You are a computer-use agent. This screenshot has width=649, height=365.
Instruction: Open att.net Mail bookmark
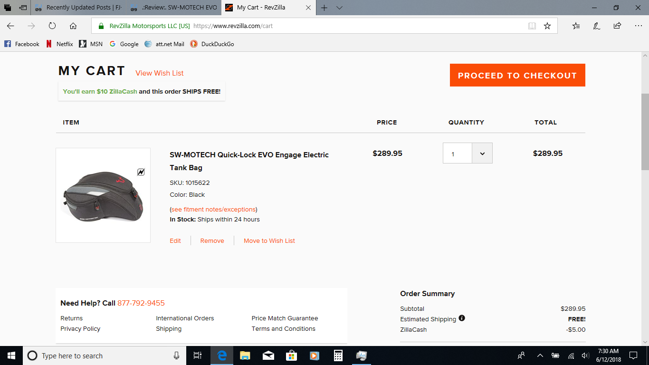(164, 44)
